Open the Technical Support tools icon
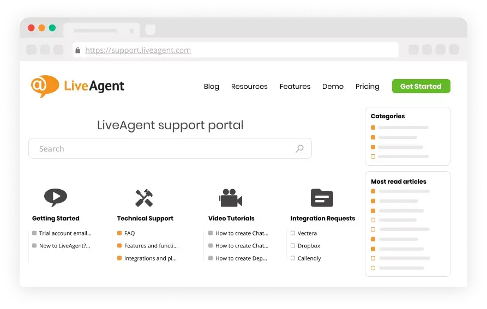This screenshot has height=309, width=487. 144,198
